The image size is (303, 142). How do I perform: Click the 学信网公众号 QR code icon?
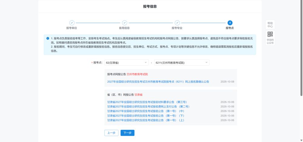coord(270,34)
